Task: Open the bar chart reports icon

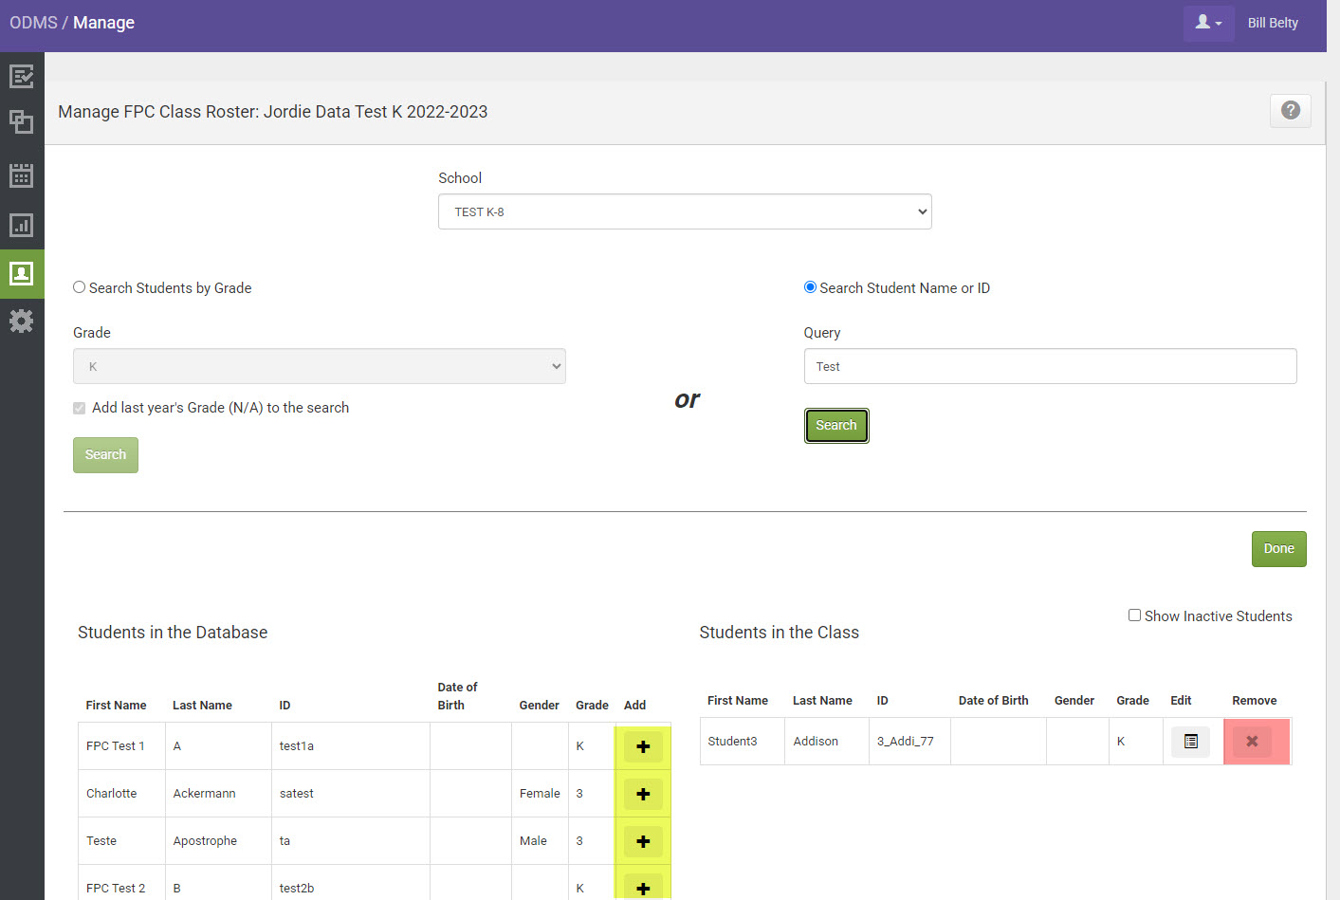Action: pyautogui.click(x=22, y=225)
